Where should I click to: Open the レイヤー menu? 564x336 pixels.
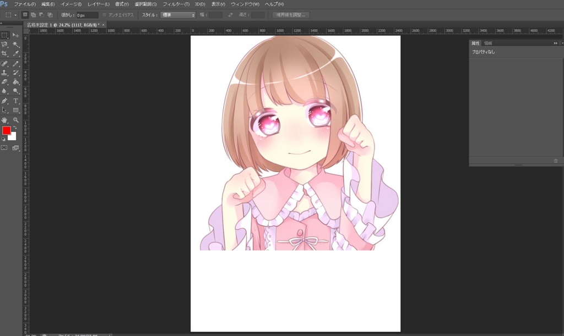point(98,4)
